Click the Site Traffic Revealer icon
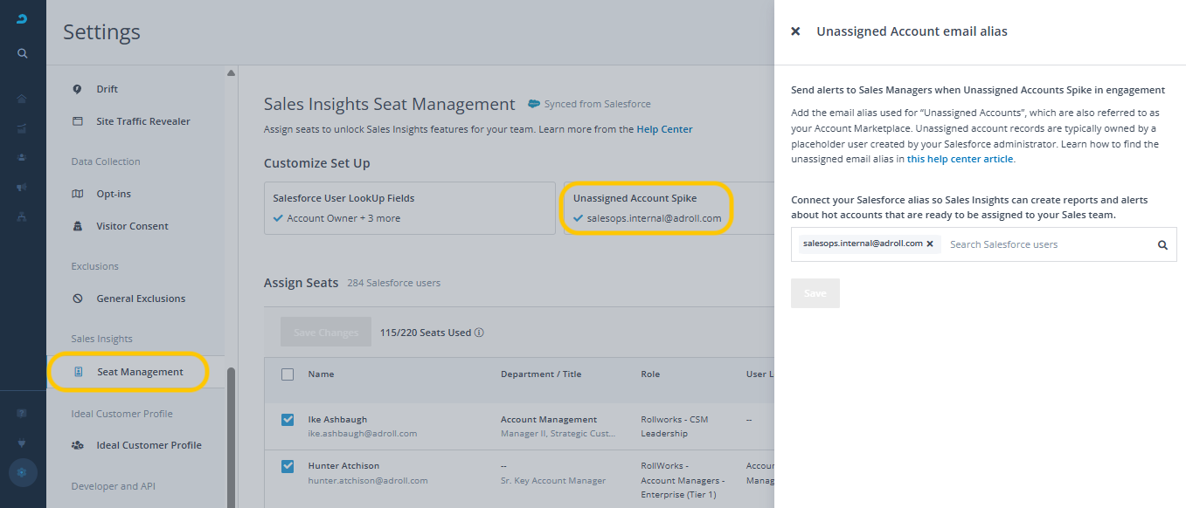1186x508 pixels. 77,121
